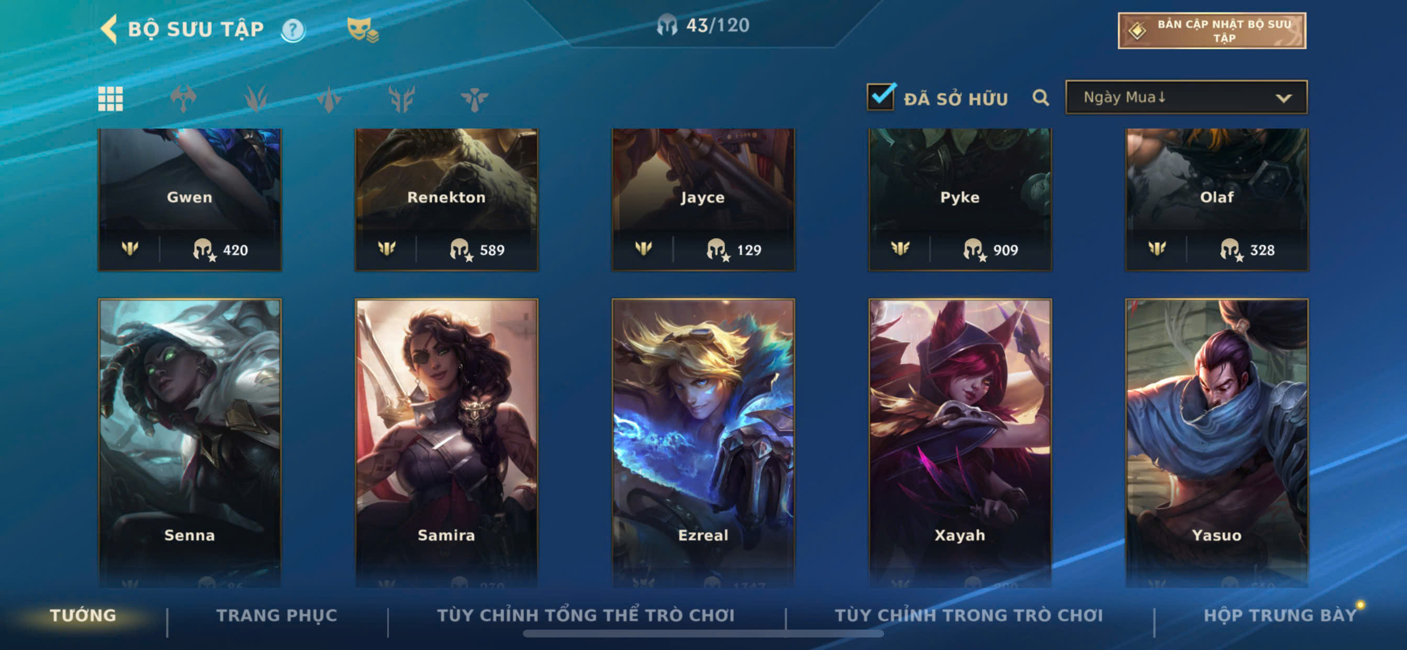
Task: Open Tùy Chỉnh Trong Trò Chơi tab
Action: (x=969, y=615)
